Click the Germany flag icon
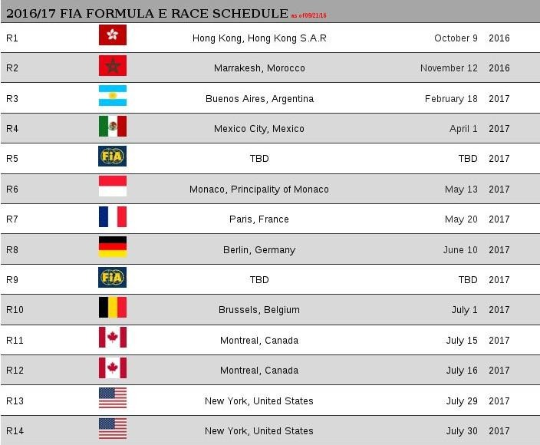 click(x=113, y=246)
